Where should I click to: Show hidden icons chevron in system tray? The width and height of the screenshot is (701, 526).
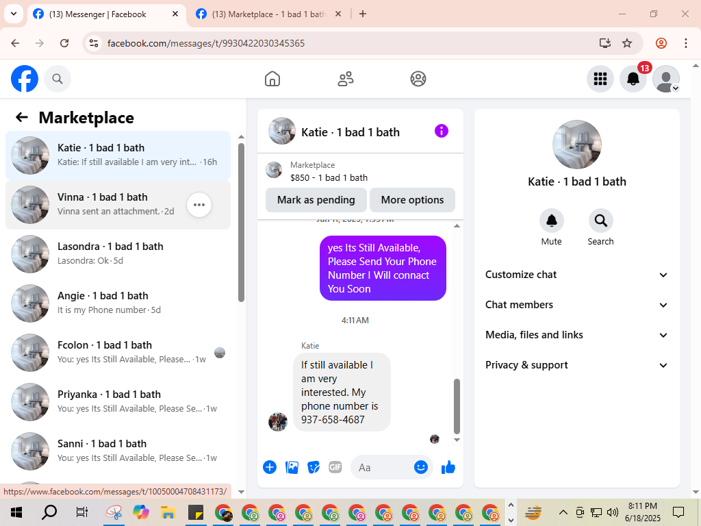[563, 512]
